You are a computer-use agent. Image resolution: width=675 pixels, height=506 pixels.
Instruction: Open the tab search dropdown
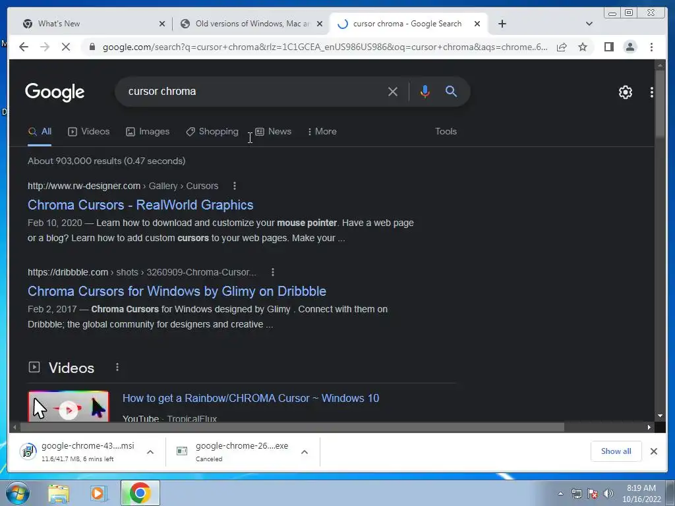point(589,24)
